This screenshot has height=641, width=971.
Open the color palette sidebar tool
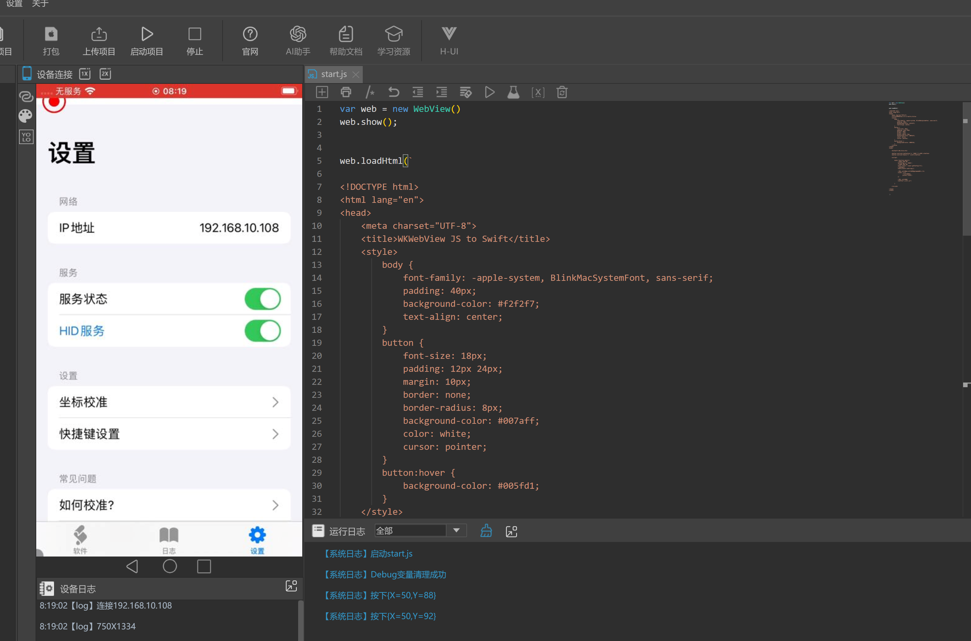(26, 116)
